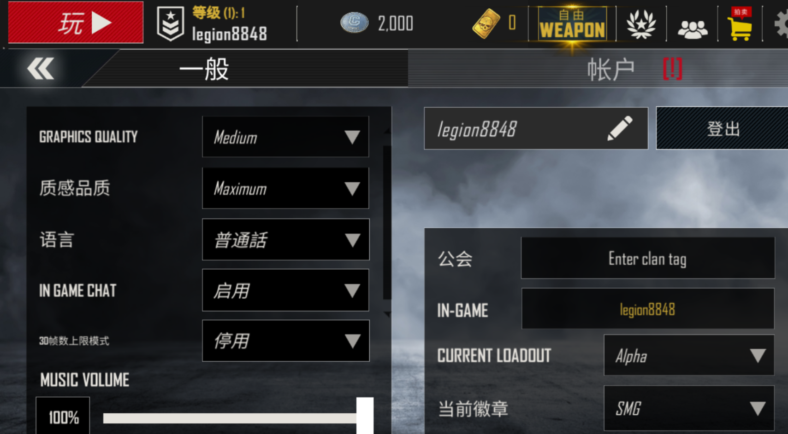Click the gold skull bar currency icon
The height and width of the screenshot is (434, 788).
pos(486,23)
